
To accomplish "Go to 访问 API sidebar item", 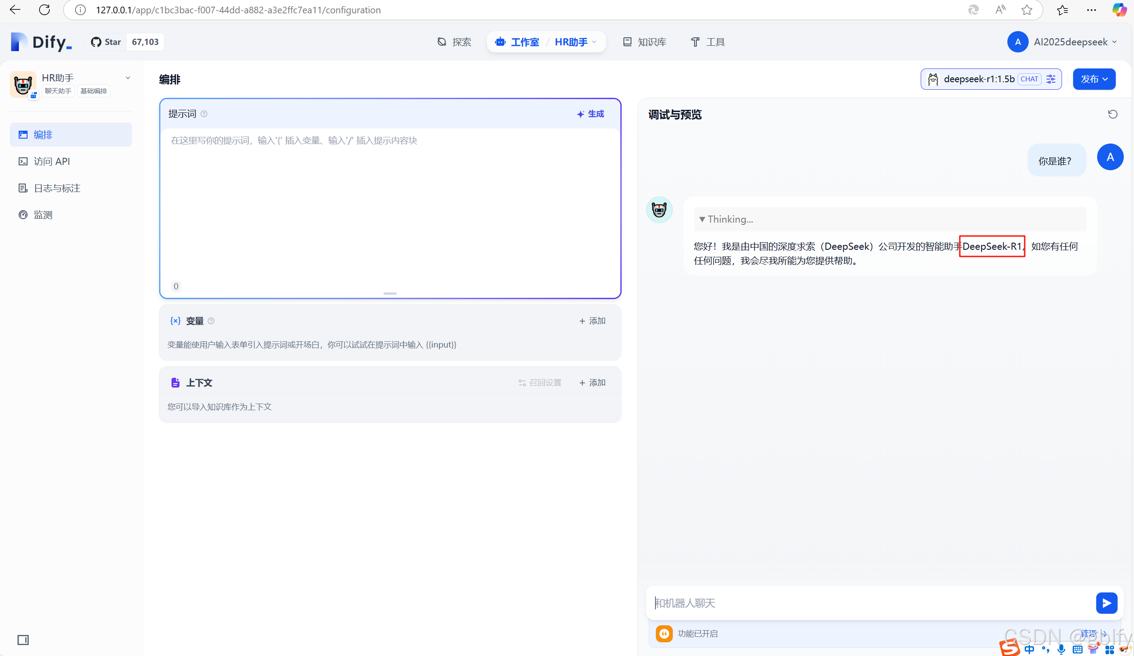I will (52, 161).
